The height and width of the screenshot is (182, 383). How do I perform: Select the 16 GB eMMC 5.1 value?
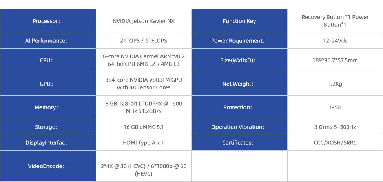(144, 127)
